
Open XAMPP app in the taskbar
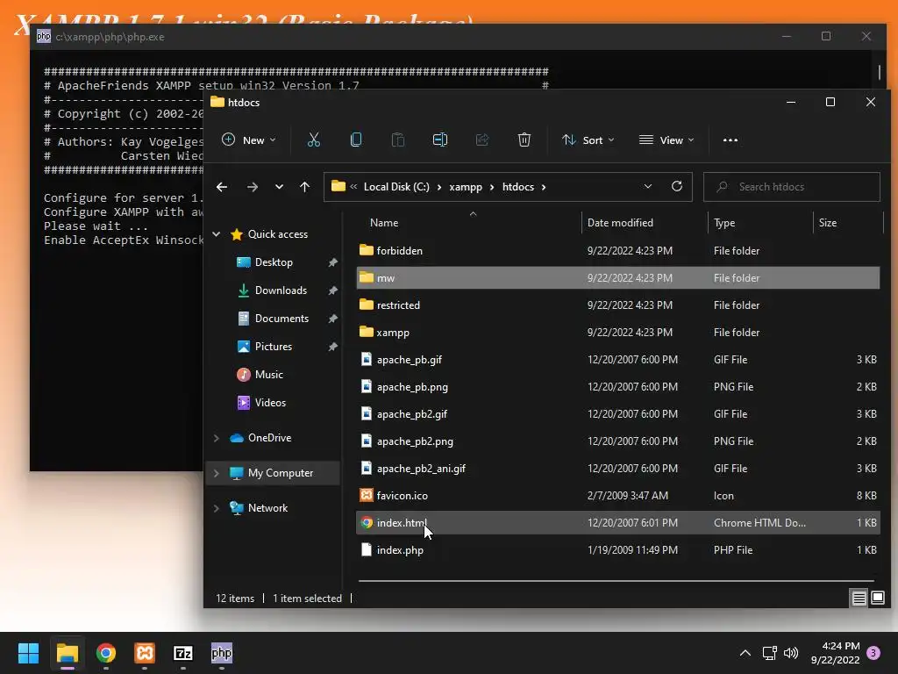pyautogui.click(x=145, y=653)
